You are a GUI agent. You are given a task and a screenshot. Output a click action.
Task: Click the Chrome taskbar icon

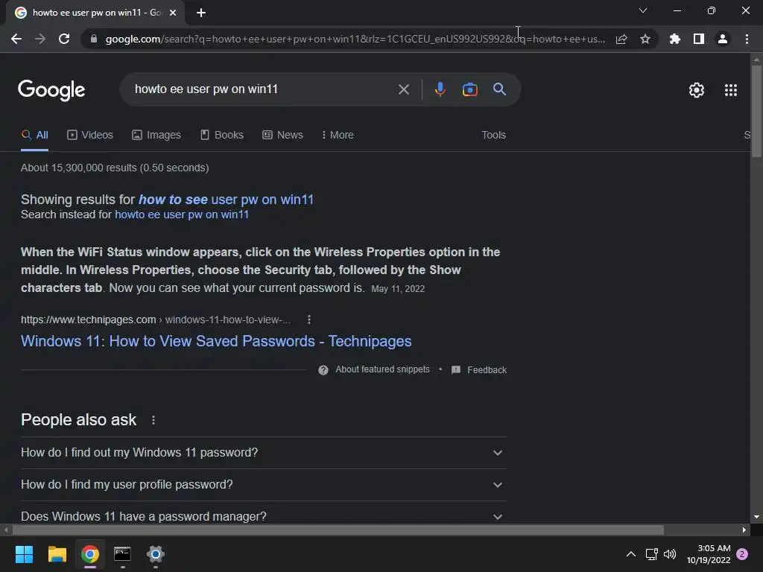point(90,554)
